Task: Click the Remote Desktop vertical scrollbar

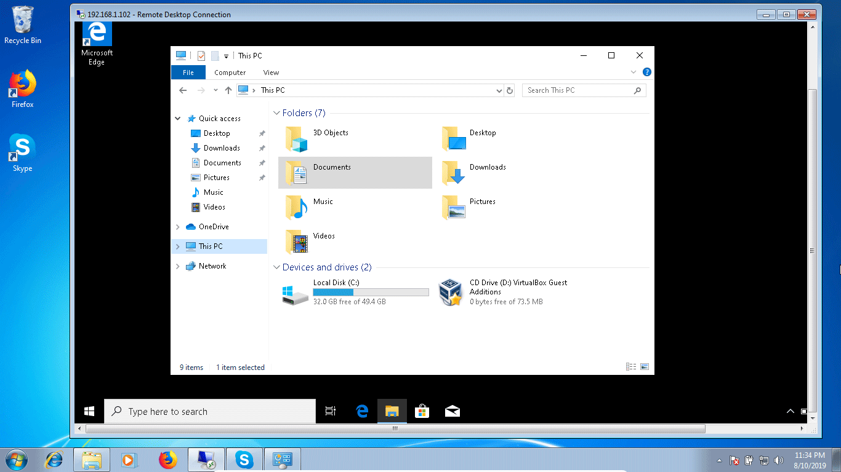Action: click(x=813, y=250)
